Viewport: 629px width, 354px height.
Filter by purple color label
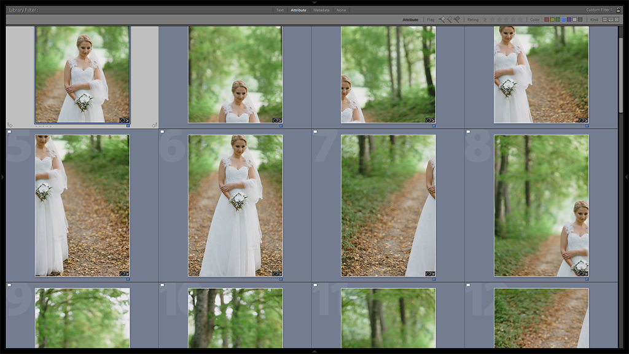click(569, 19)
